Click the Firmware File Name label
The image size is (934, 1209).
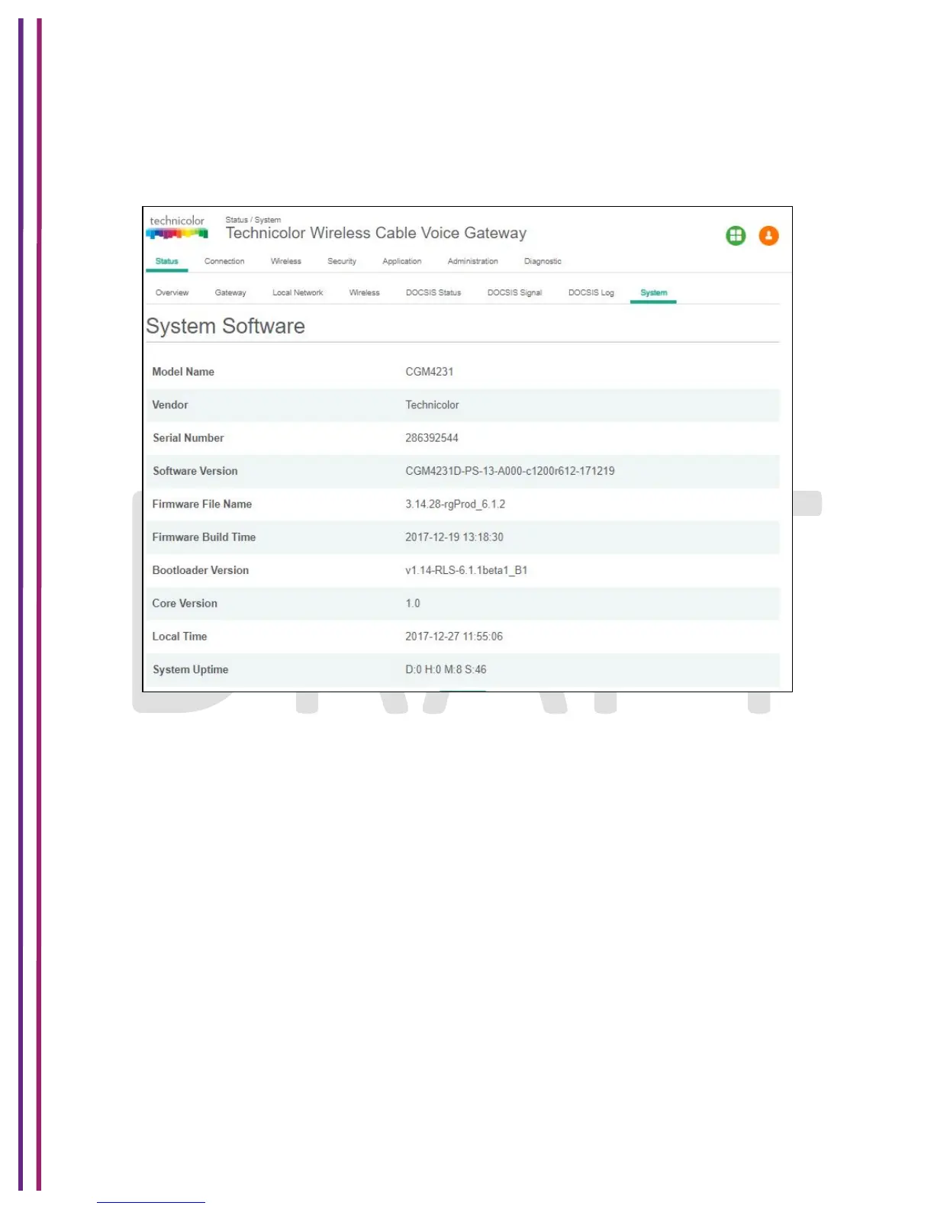[202, 504]
